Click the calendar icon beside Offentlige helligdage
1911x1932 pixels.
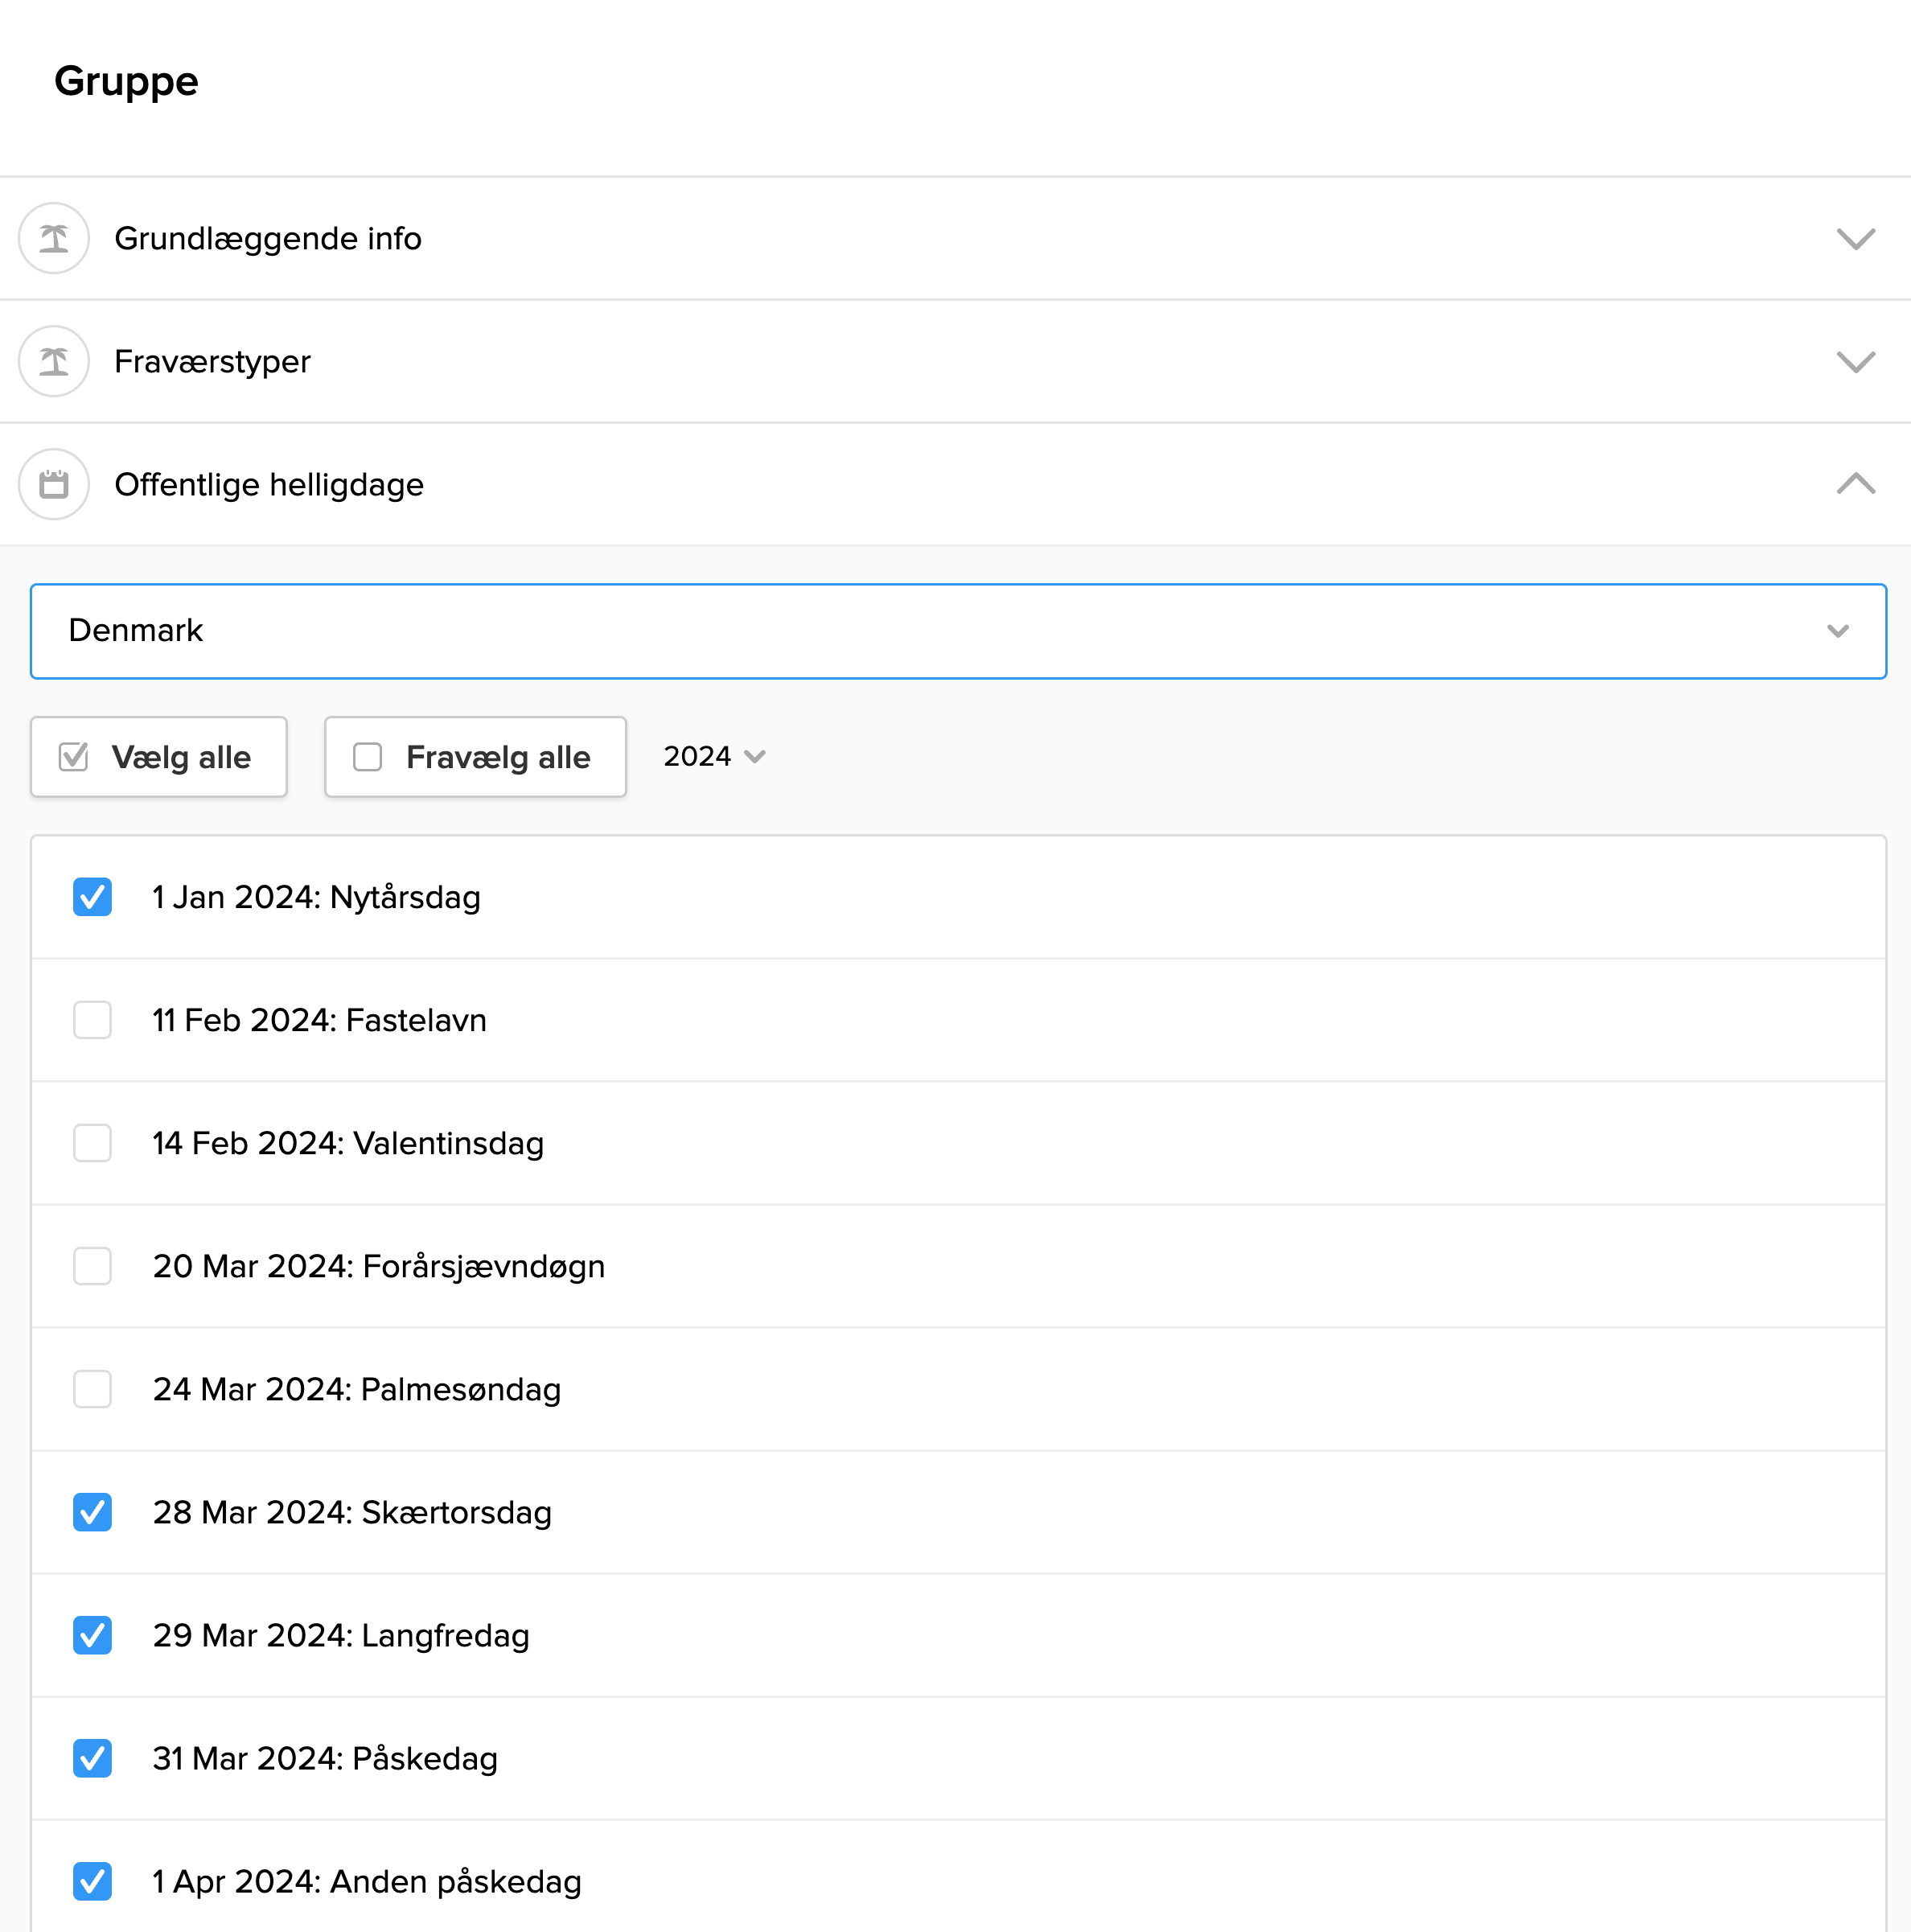[x=54, y=484]
